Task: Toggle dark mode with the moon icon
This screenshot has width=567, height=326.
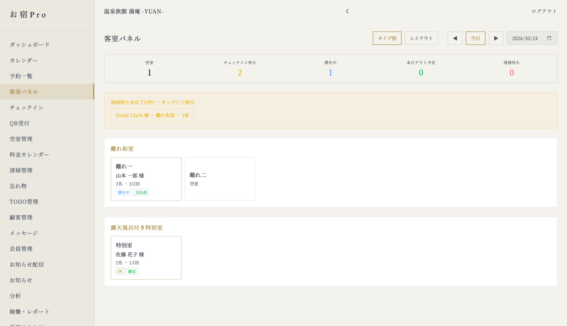Action: tap(348, 11)
